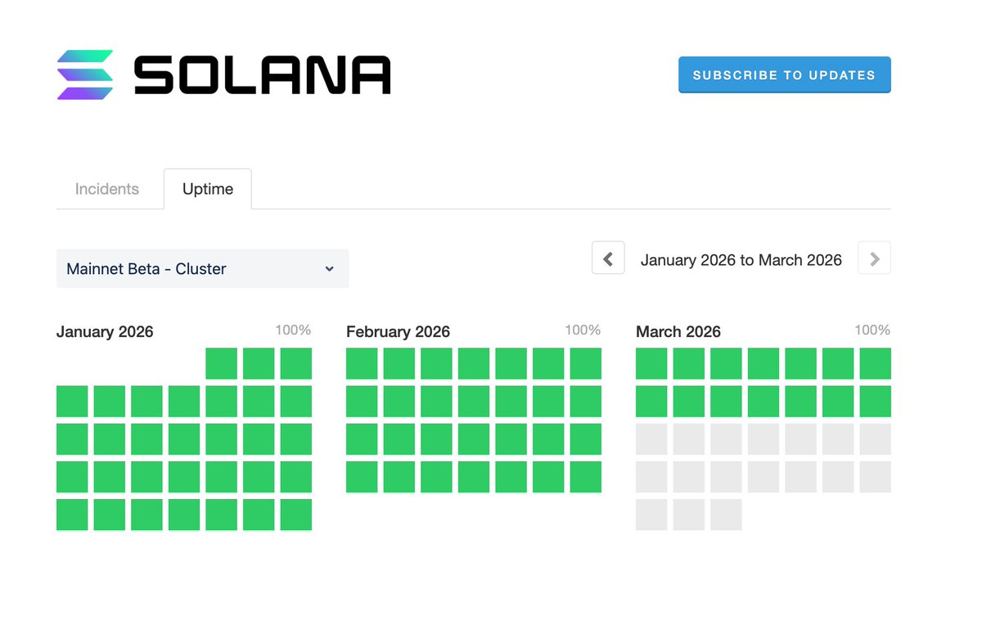The height and width of the screenshot is (629, 982).
Task: Select the March 4 uptime square
Action: 764,363
